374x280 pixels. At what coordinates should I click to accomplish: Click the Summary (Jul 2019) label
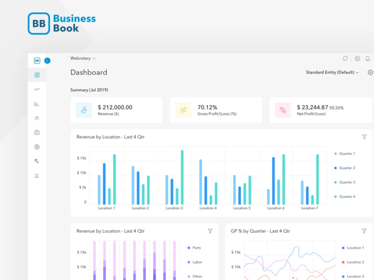pos(89,90)
